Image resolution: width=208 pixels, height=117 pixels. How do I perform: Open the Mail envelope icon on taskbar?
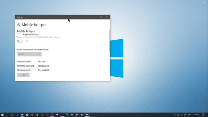click(x=82, y=115)
